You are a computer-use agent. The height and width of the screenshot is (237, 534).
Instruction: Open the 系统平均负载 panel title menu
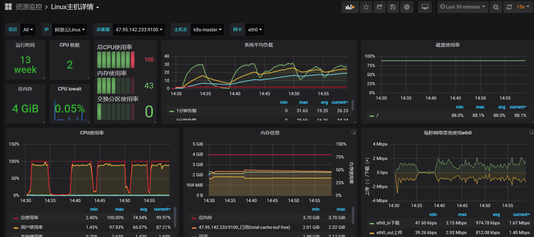259,45
